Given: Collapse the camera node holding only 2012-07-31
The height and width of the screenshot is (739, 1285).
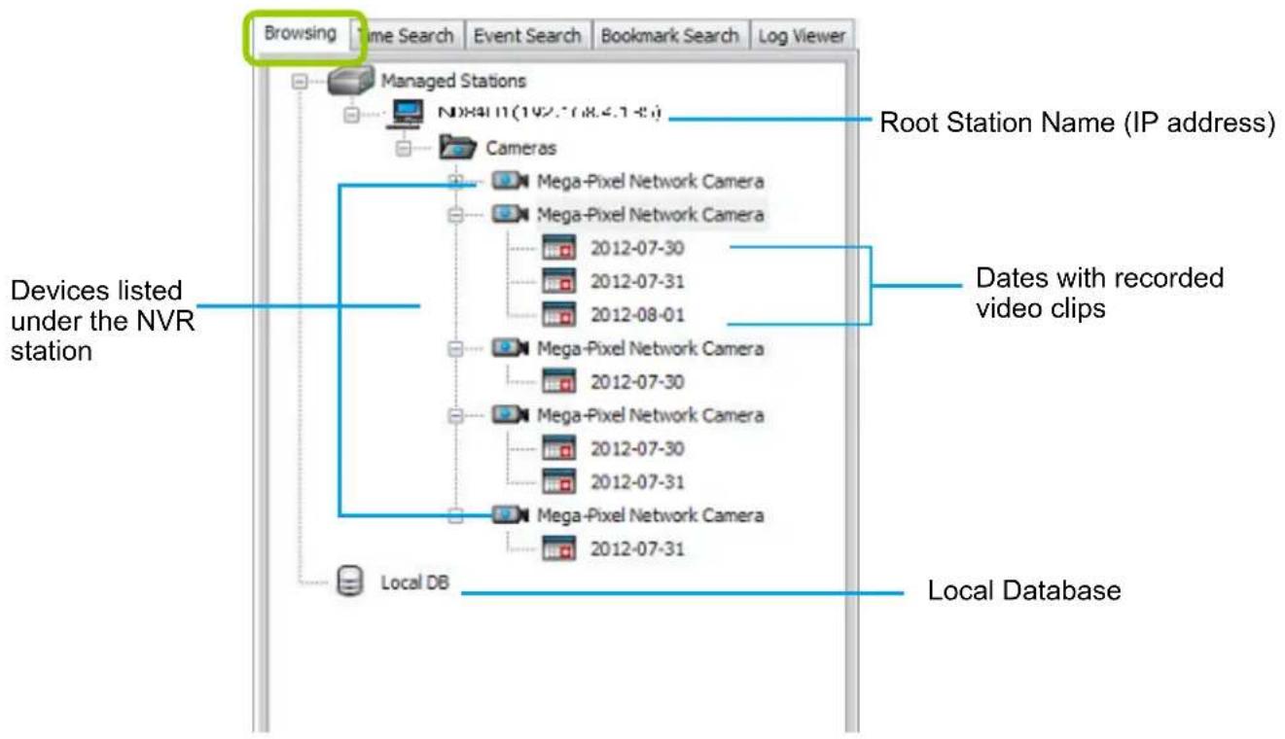Looking at the screenshot, I should click(454, 515).
